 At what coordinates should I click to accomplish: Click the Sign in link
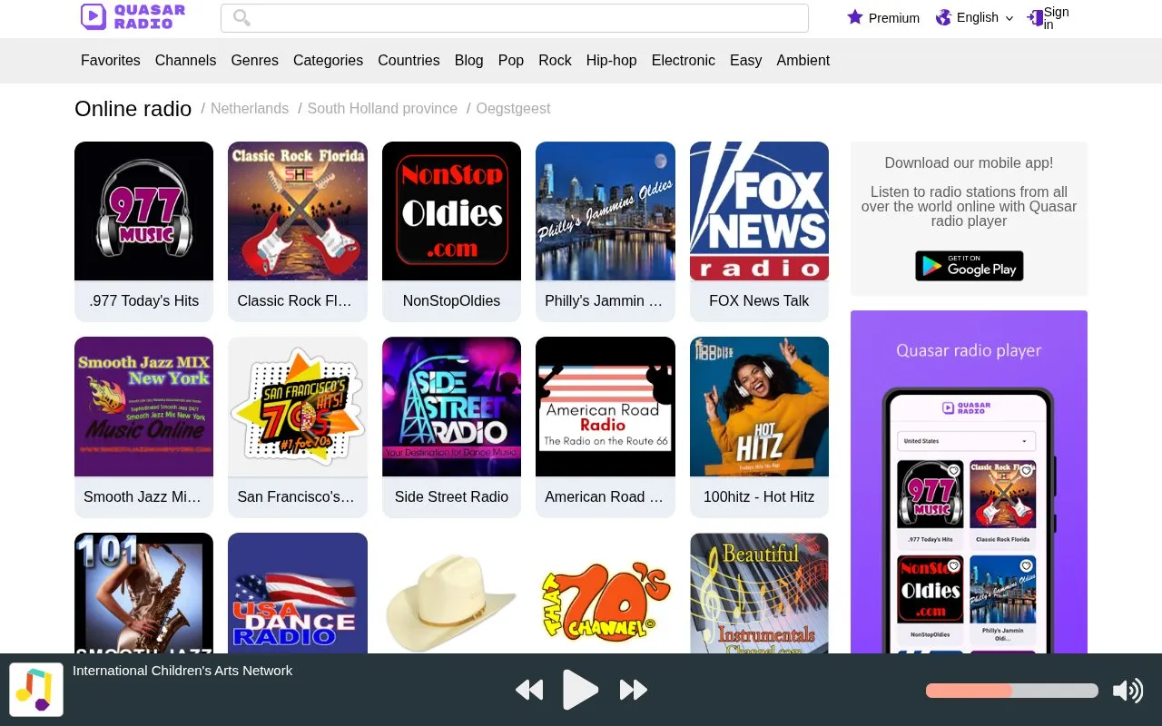point(1056,17)
